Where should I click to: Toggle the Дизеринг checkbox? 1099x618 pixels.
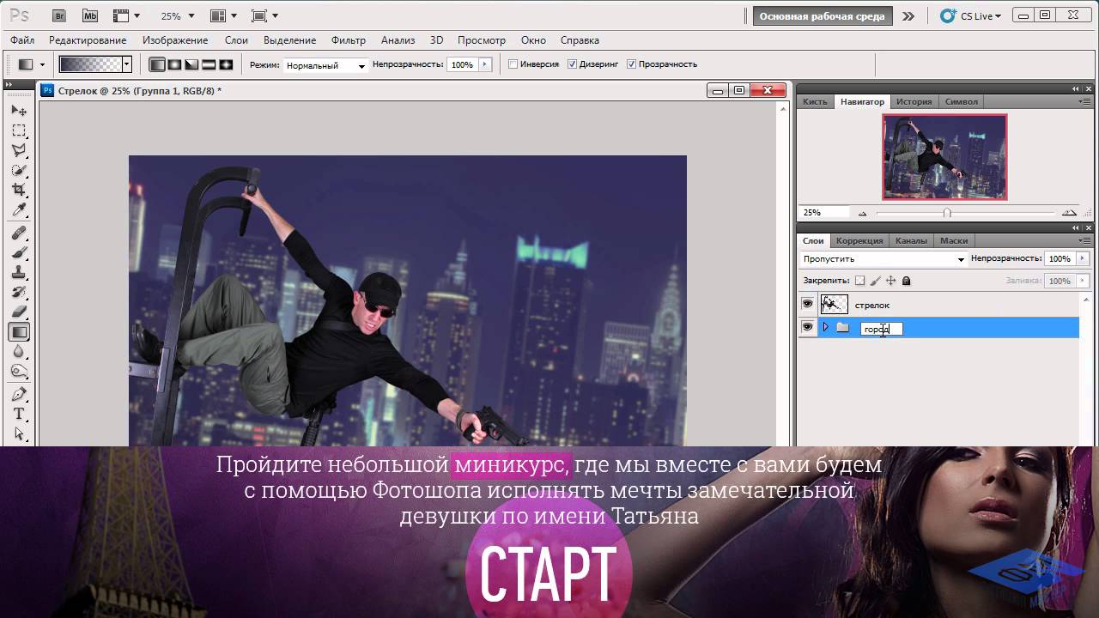point(573,64)
